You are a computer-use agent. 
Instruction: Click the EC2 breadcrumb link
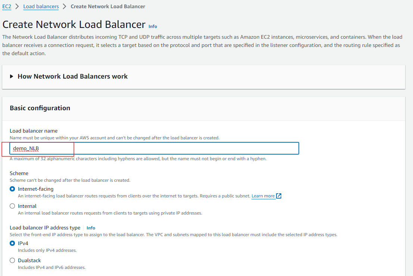[x=7, y=6]
